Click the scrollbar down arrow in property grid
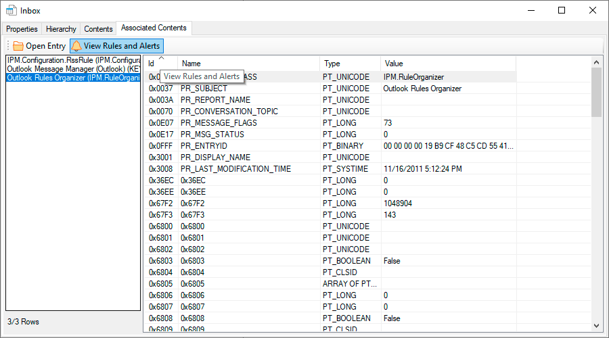 [597, 326]
